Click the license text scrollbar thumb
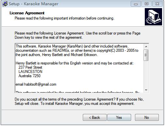165x126 pixels. 146,55
